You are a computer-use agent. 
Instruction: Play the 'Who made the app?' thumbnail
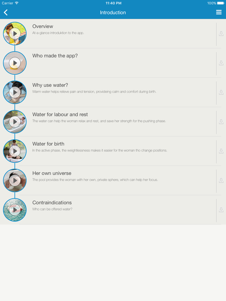(x=15, y=63)
